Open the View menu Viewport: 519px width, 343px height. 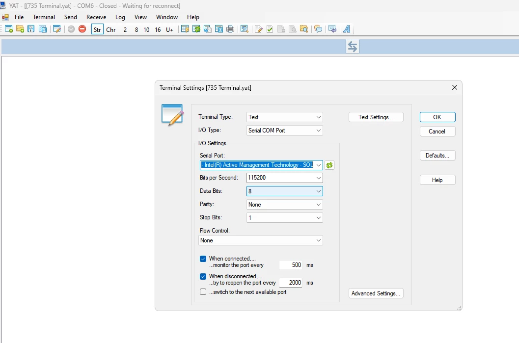pyautogui.click(x=140, y=17)
